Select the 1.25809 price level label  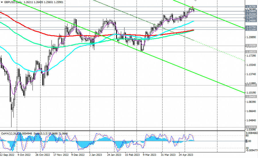(x=251, y=11)
